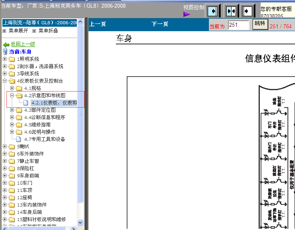Viewport: 295px width, 230px height.
Task: Expand the 4.4诊断信息和程序 node
Action: click(x=12, y=117)
